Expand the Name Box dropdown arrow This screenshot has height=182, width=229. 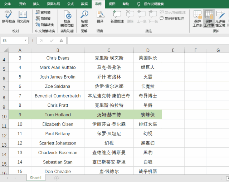click(x=25, y=40)
